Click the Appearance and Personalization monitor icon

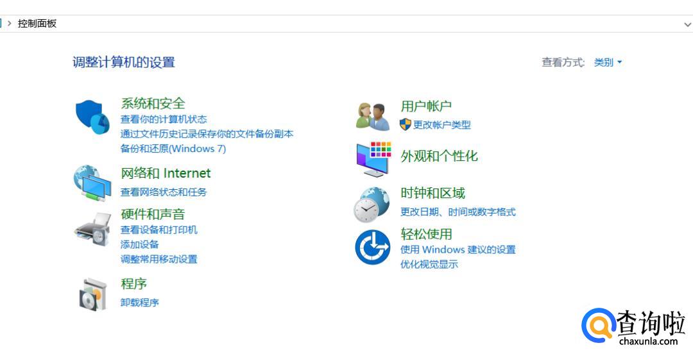pos(373,158)
